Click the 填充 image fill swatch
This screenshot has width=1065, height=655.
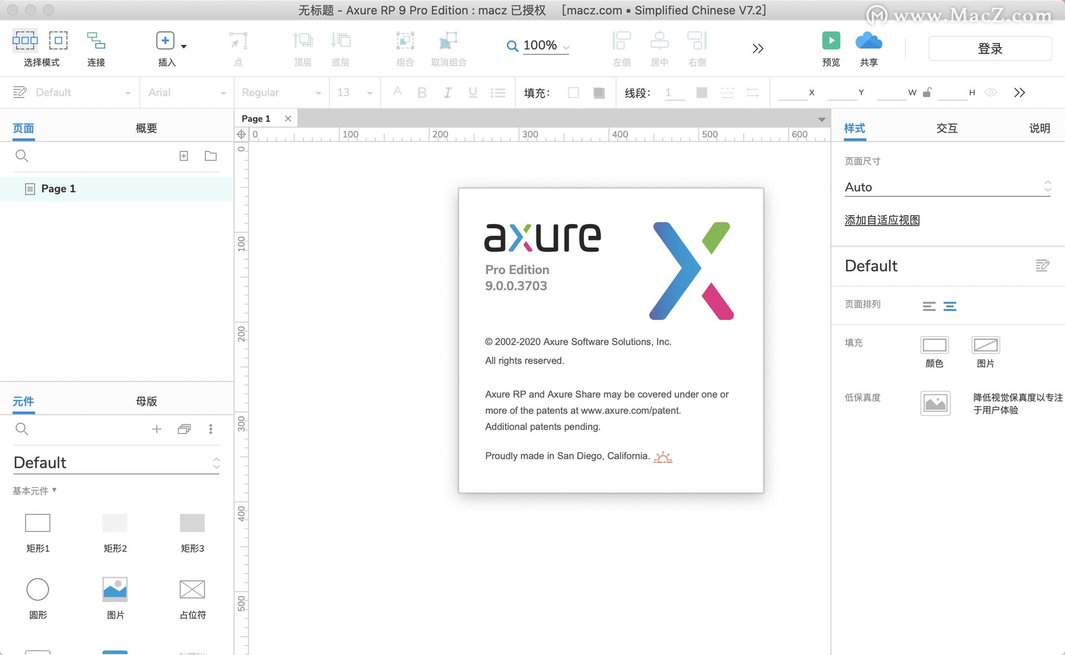point(599,93)
